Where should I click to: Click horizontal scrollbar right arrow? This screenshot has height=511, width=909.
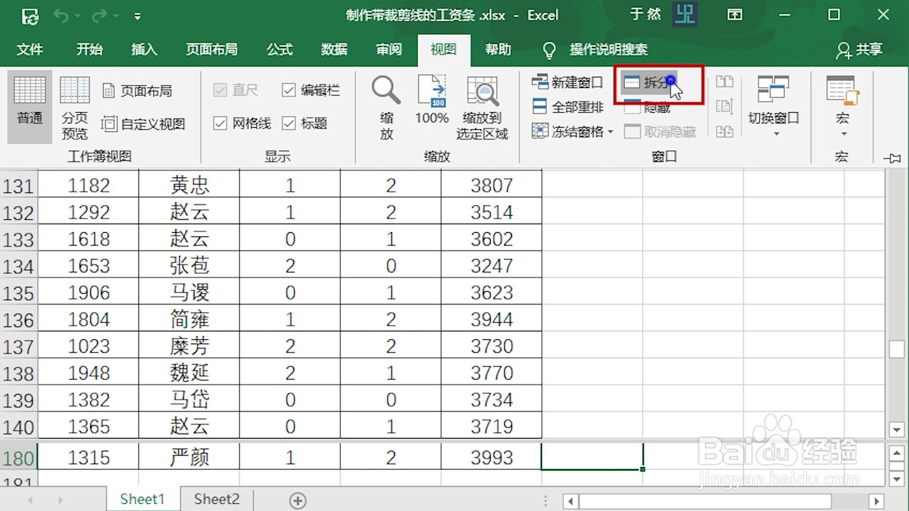(x=877, y=501)
